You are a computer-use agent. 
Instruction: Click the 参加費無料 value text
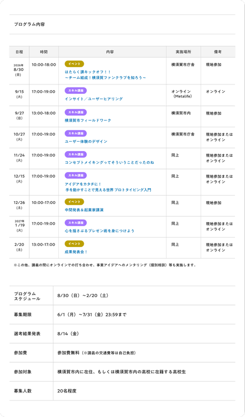(69, 353)
